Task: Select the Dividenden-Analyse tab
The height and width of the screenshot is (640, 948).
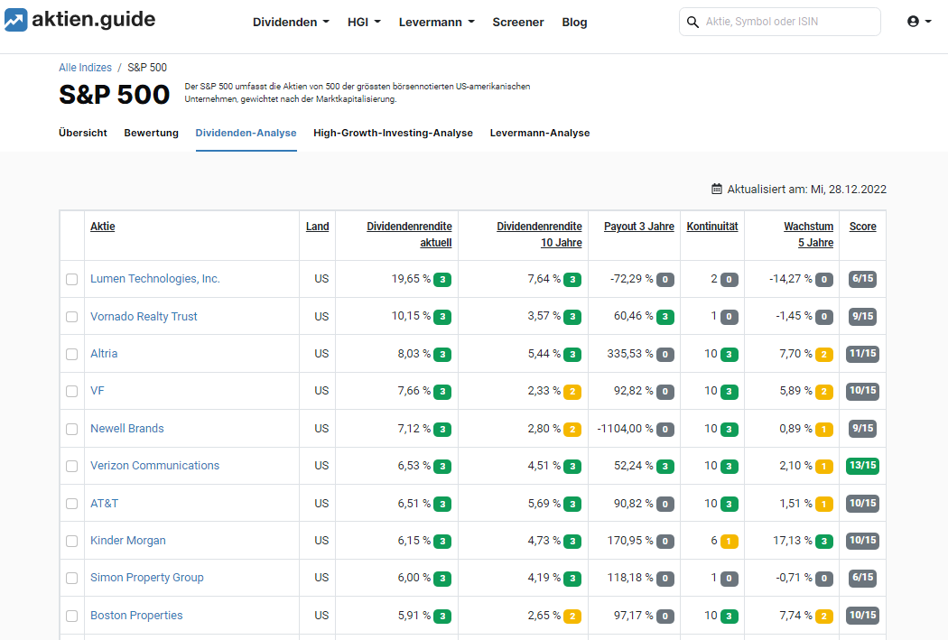Action: (246, 133)
